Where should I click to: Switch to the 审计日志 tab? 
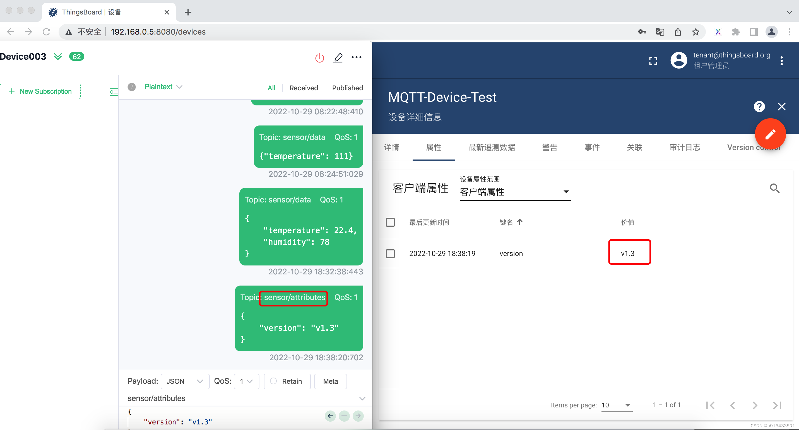point(685,148)
